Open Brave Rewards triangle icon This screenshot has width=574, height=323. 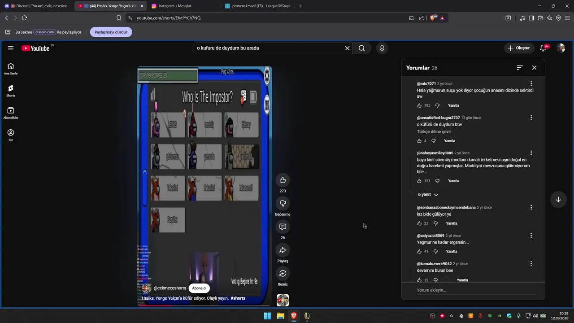pos(442,18)
